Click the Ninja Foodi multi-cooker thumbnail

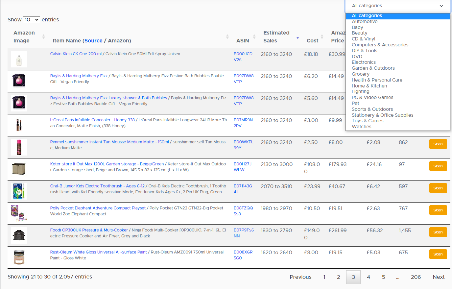tap(19, 235)
